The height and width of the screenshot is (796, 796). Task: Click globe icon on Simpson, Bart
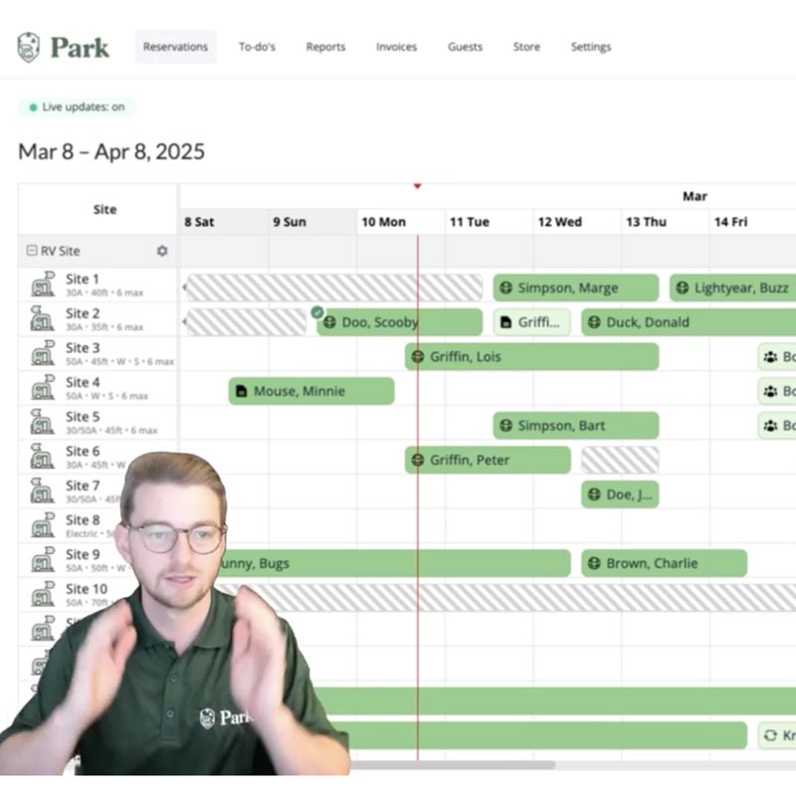click(505, 426)
